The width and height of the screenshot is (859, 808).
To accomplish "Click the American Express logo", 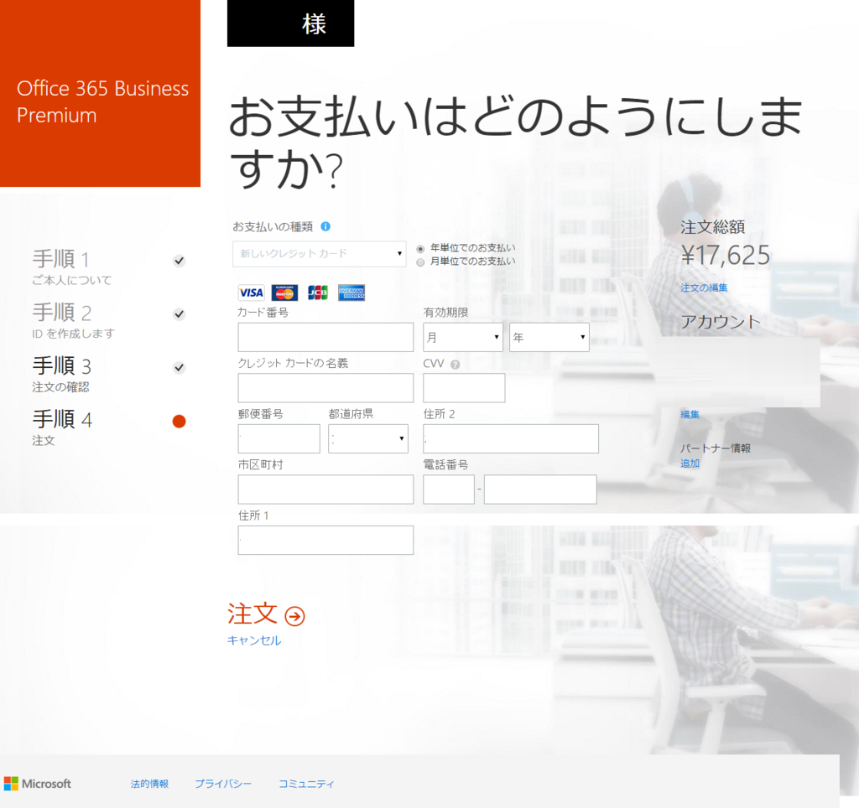I will click(351, 293).
